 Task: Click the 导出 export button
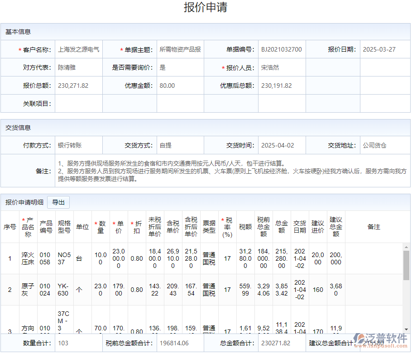coord(58,202)
